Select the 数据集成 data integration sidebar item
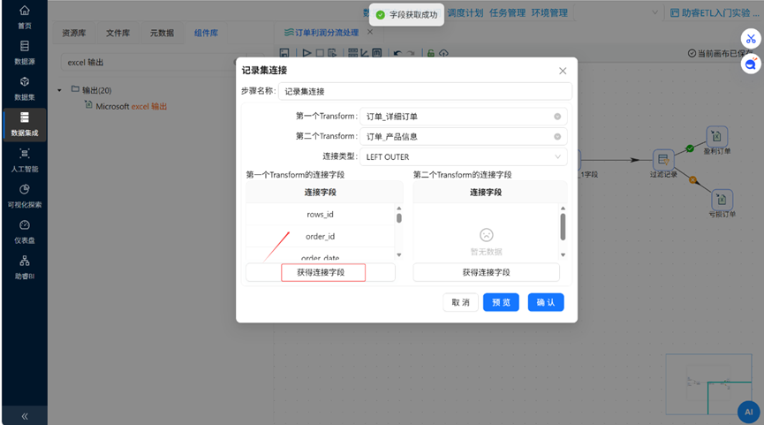The width and height of the screenshot is (764, 425). (25, 125)
